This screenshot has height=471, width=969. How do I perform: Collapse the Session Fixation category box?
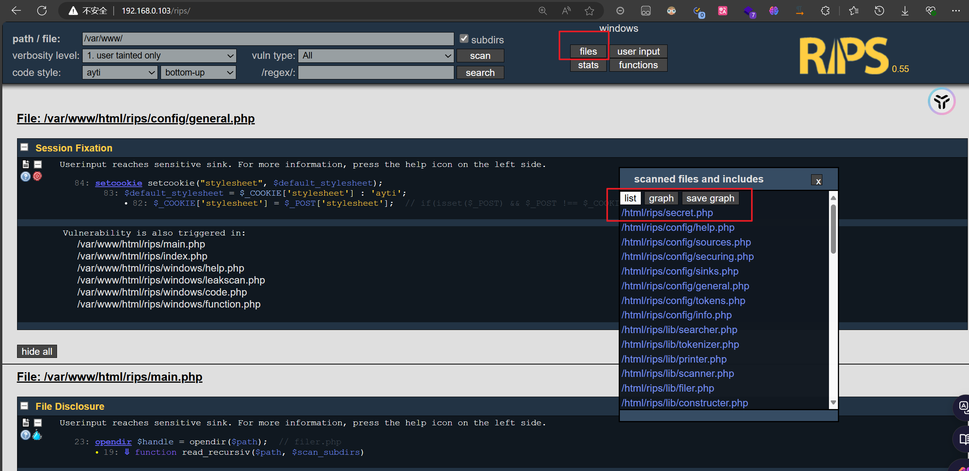click(x=24, y=148)
